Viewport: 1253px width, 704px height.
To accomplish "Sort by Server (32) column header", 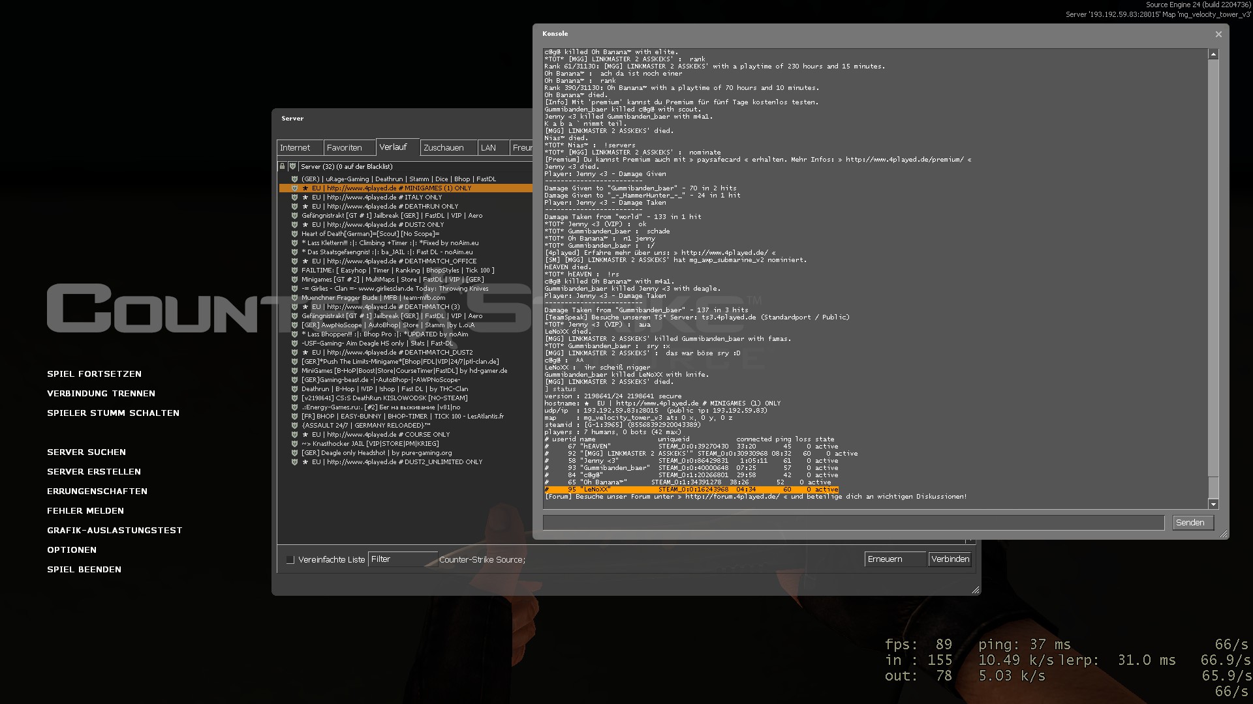I will coord(416,166).
